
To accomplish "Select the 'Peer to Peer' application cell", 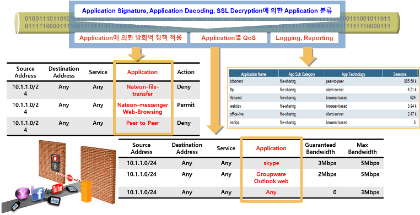I will 143,123.
